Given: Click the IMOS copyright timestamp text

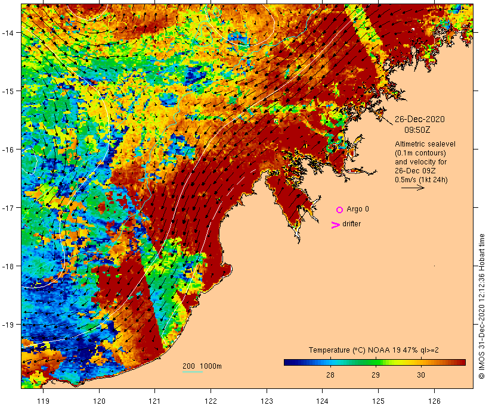Looking at the screenshot, I should click(x=482, y=306).
